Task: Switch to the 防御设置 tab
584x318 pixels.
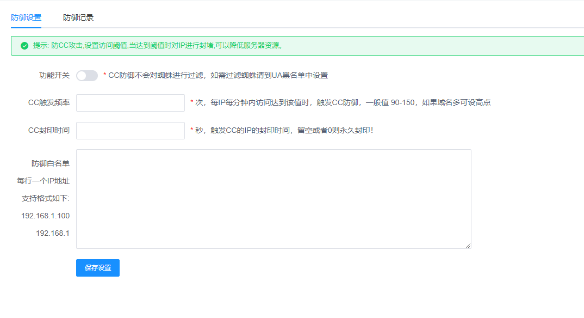Action: tap(26, 17)
